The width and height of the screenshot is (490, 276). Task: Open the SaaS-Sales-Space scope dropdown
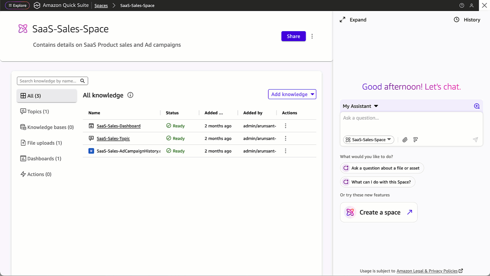[368, 140]
